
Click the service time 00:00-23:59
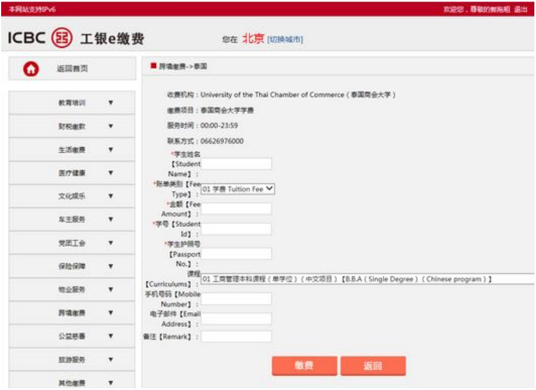tap(219, 125)
